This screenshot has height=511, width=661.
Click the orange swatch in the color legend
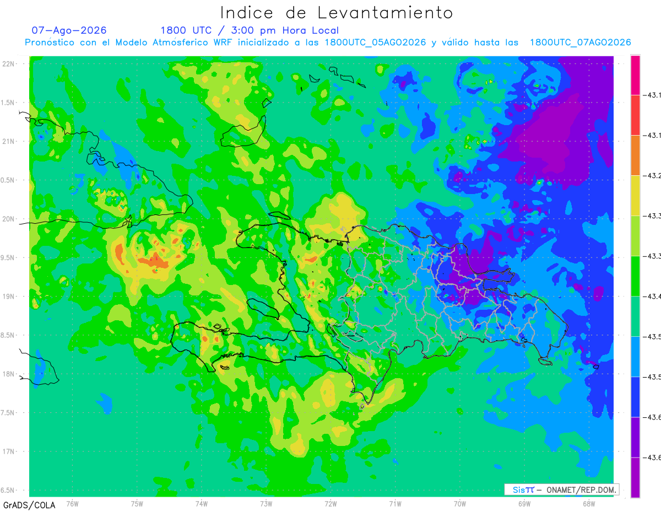(x=635, y=155)
